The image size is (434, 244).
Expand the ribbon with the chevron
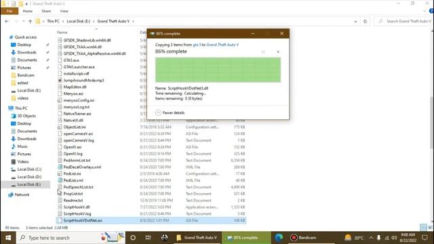coord(425,11)
